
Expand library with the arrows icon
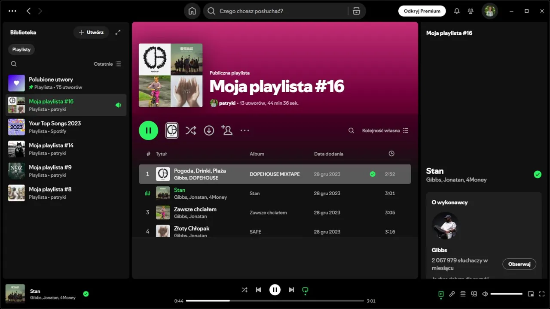(118, 32)
